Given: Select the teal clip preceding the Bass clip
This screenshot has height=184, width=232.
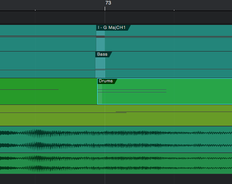Looking at the screenshot, I should pyautogui.click(x=47, y=65).
